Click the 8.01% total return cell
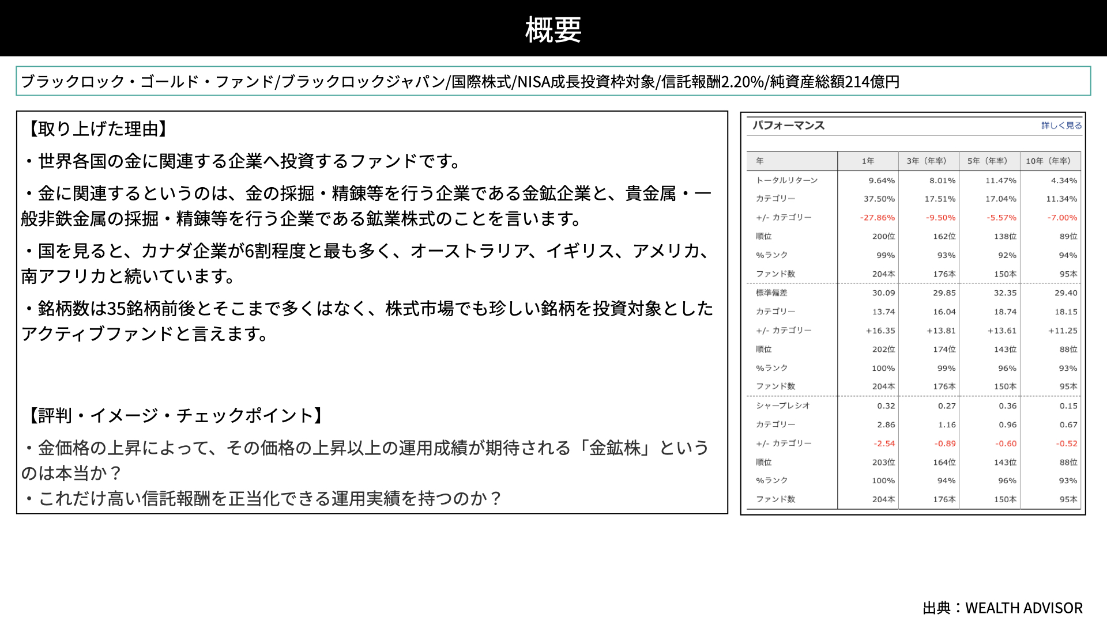1107x622 pixels. click(x=943, y=181)
